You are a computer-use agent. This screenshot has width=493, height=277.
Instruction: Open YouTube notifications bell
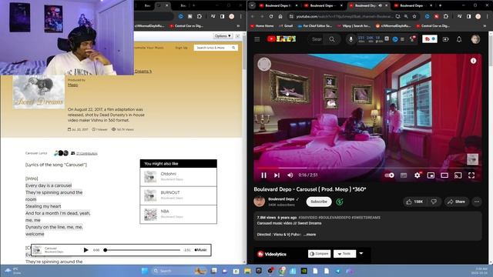pyautogui.click(x=459, y=39)
